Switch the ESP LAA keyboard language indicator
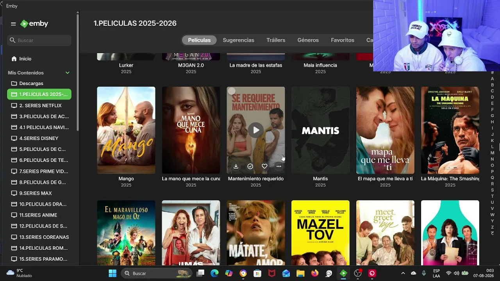The image size is (500, 281). pyautogui.click(x=436, y=273)
